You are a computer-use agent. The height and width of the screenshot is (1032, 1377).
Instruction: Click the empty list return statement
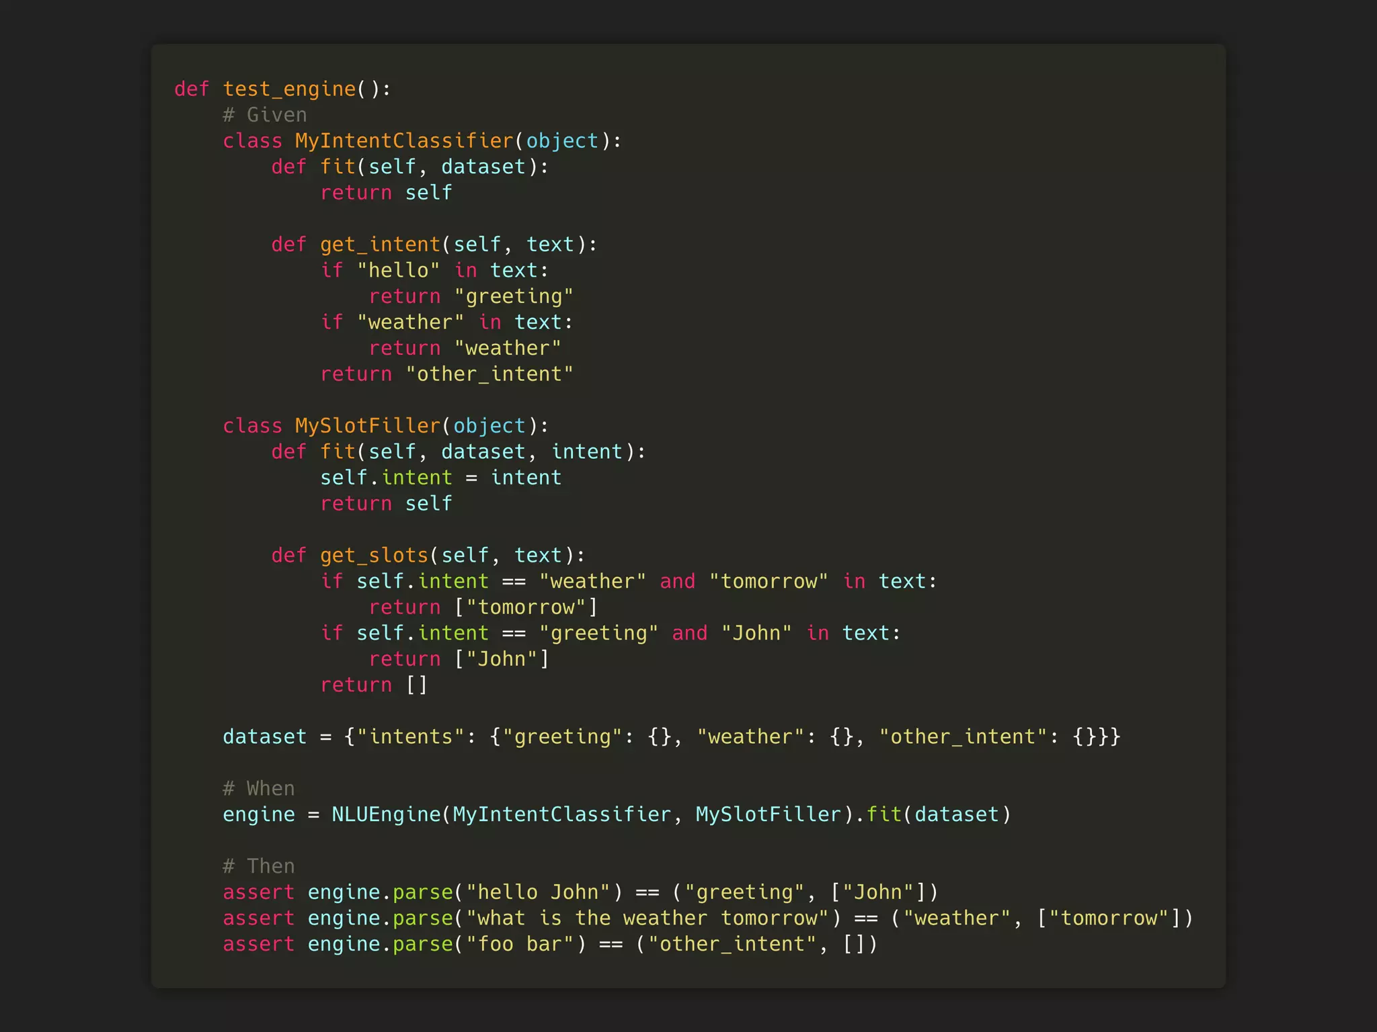[x=374, y=685]
